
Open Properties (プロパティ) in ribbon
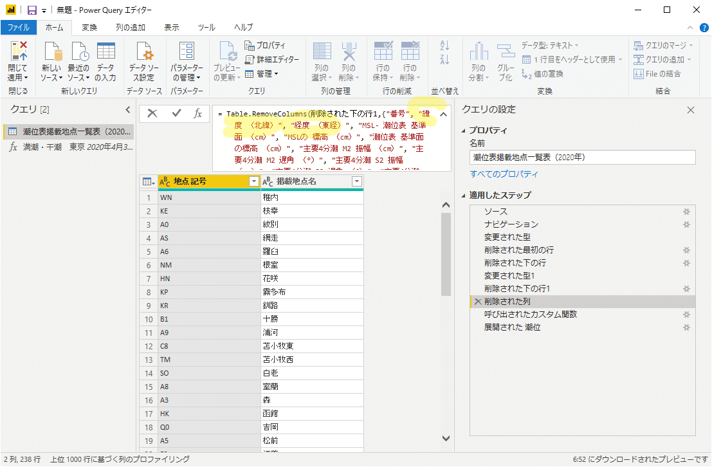click(x=265, y=46)
